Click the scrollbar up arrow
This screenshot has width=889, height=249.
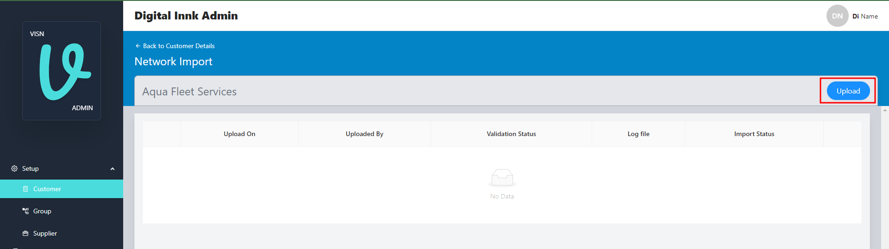point(885,110)
